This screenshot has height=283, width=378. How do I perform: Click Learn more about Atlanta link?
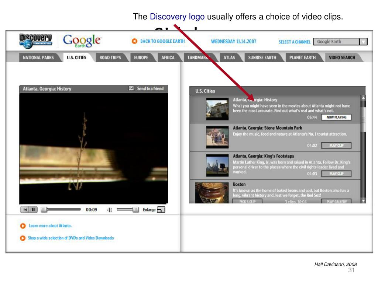coord(50,226)
